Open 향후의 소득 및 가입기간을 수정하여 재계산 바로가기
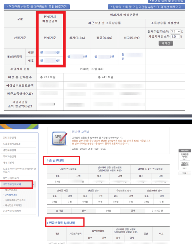The height and width of the screenshot is (244, 192). coord(146,7)
